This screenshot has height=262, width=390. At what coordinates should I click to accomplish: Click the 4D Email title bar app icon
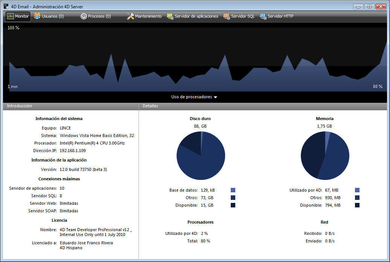coord(6,6)
